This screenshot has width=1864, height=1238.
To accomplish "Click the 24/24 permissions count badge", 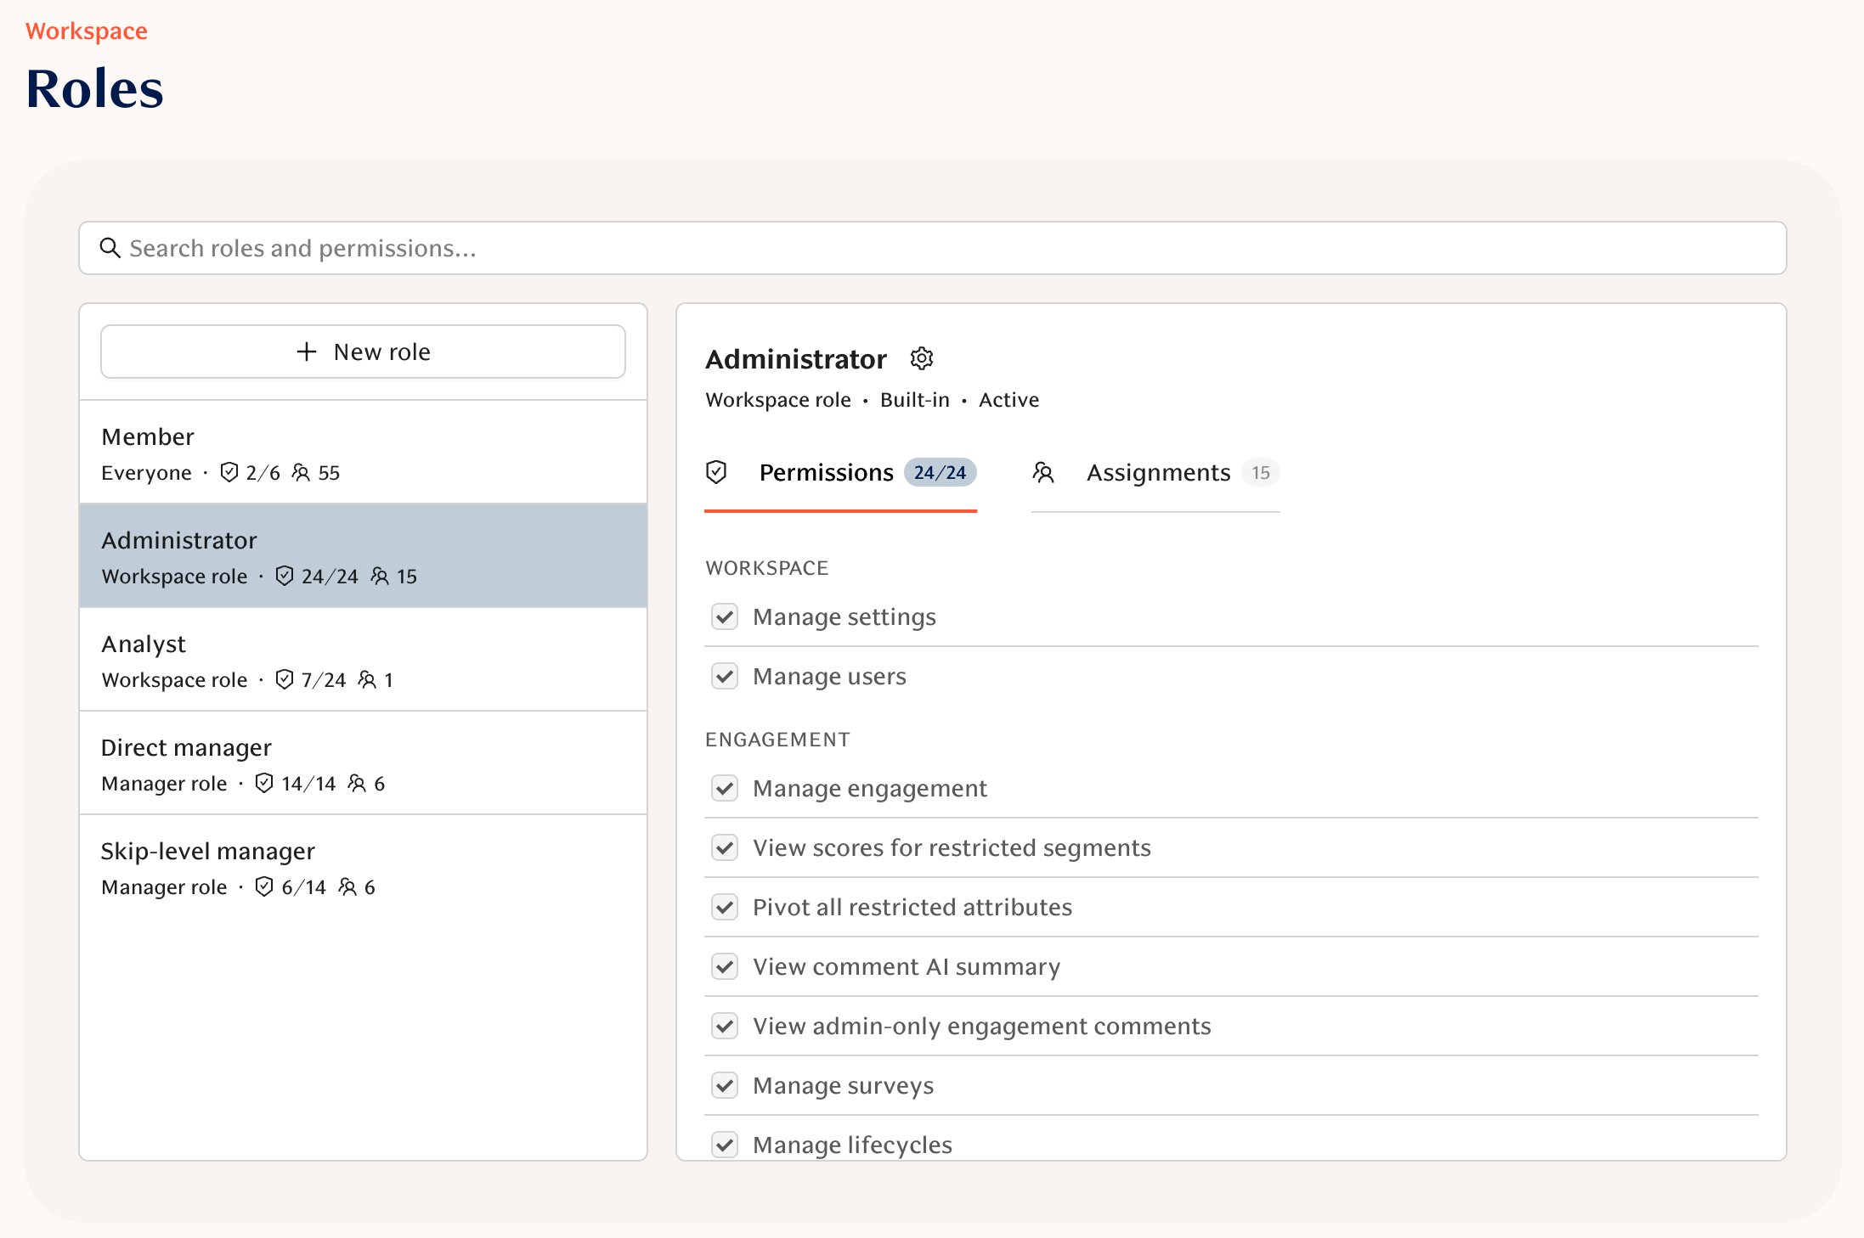I will (940, 472).
